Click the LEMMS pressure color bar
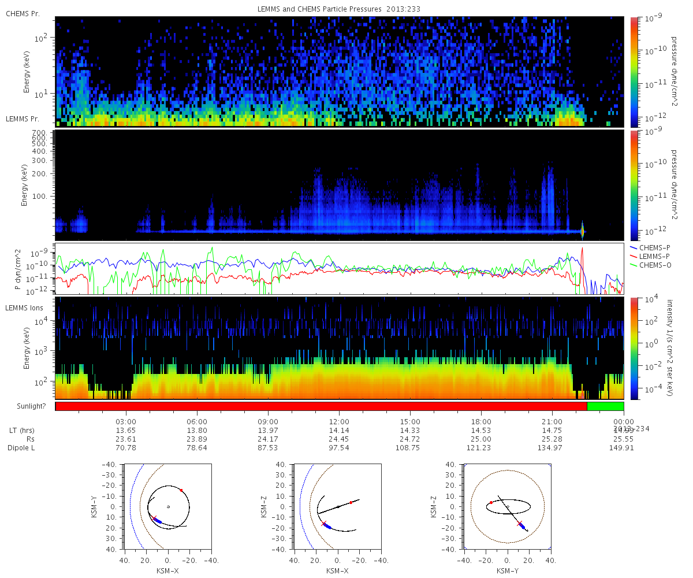The width and height of the screenshot is (693, 578). (634, 185)
